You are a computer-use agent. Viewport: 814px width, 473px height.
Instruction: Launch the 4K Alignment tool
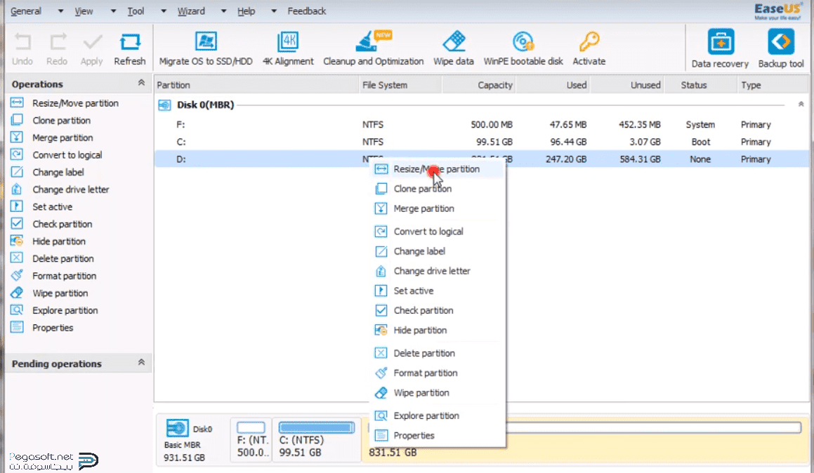287,49
